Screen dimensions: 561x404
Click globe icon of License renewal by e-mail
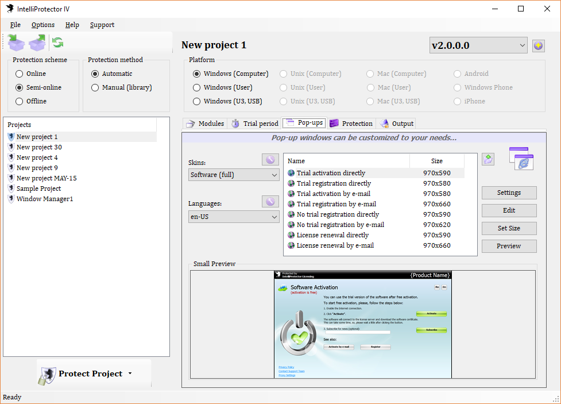291,245
